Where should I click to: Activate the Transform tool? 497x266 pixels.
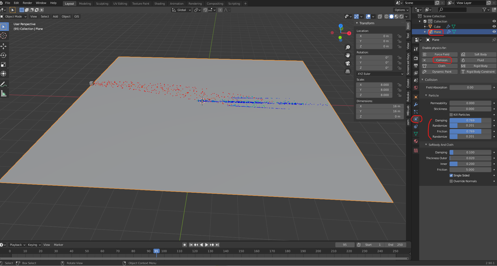click(x=4, y=74)
